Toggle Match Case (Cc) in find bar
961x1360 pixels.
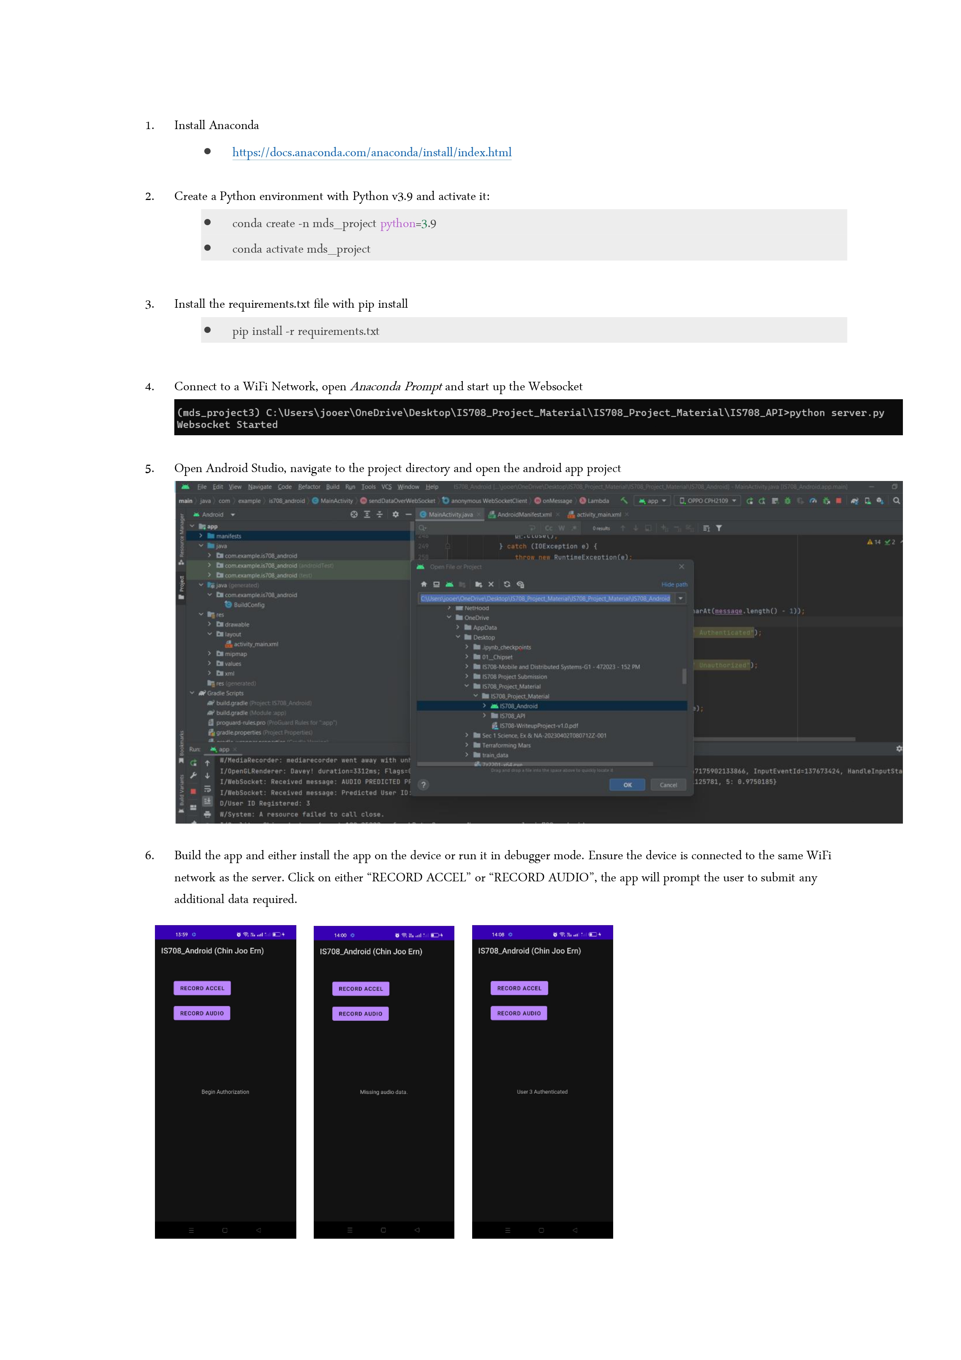coord(548,528)
